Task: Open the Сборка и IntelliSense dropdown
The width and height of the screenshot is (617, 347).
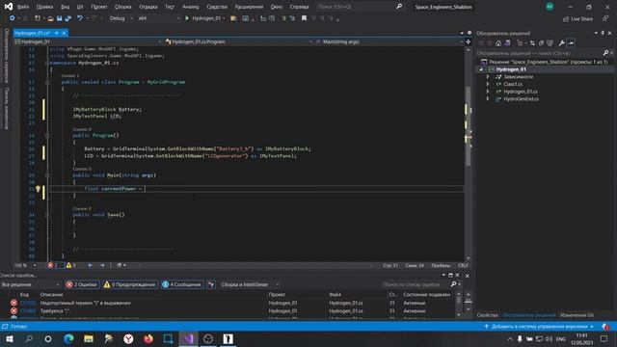Action: point(250,284)
